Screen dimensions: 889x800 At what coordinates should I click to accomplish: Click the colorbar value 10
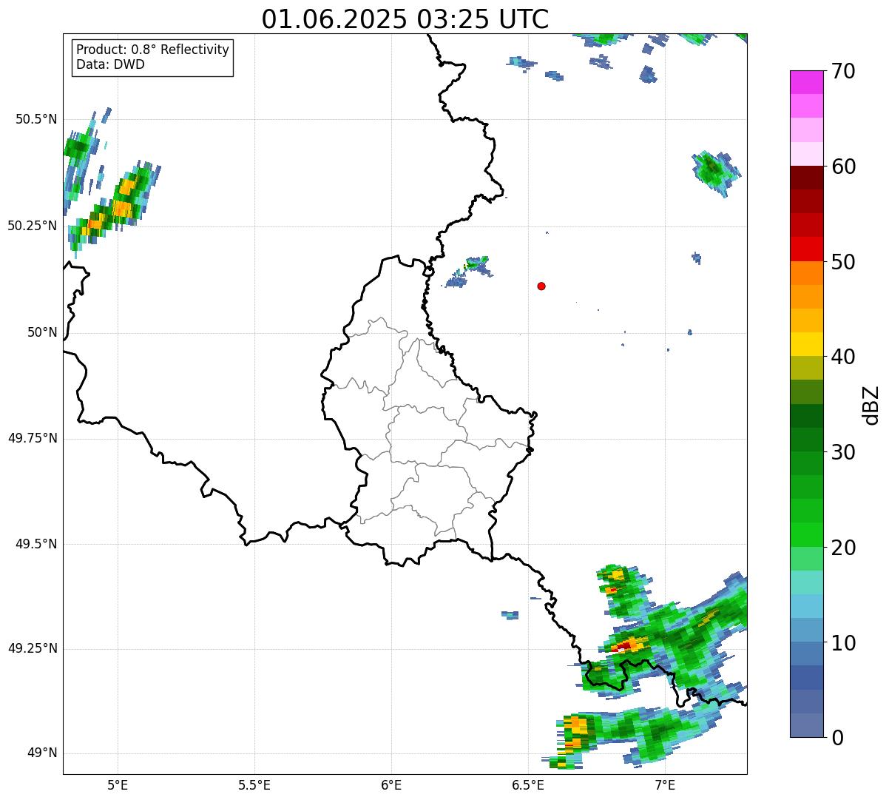[843, 642]
